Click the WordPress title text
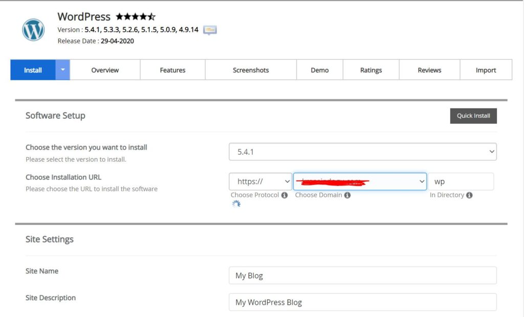 coord(84,17)
